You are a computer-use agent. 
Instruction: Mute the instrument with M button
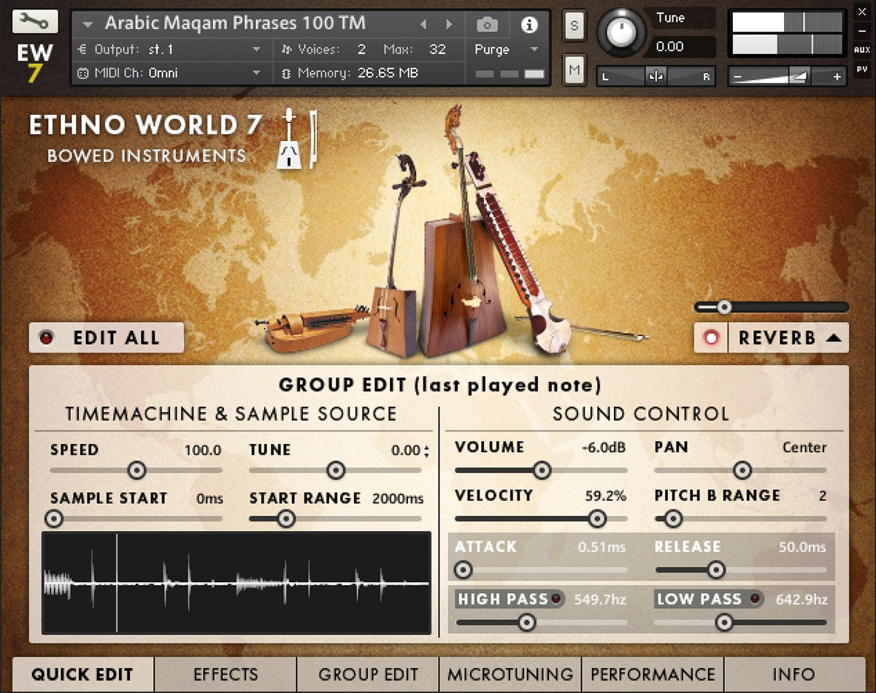pos(574,70)
